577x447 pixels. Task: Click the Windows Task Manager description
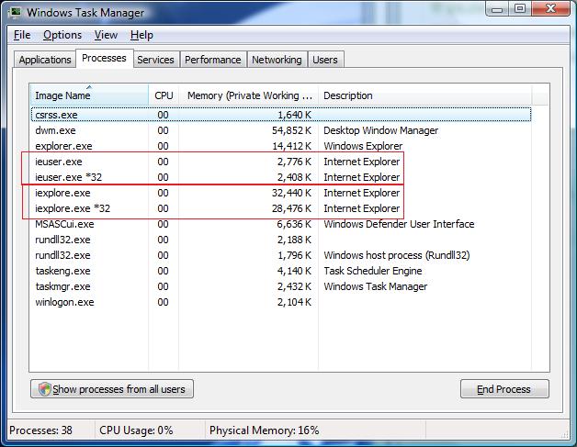click(x=376, y=286)
